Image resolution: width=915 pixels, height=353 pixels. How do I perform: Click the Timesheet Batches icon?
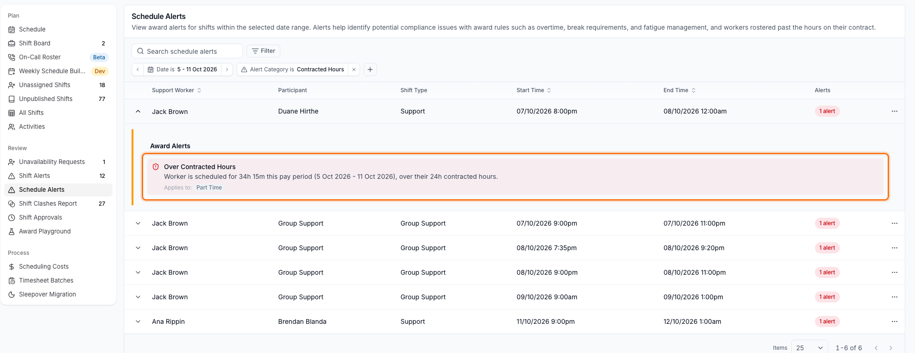coord(12,280)
